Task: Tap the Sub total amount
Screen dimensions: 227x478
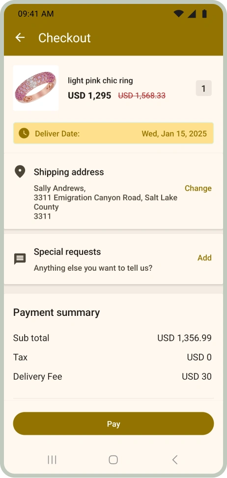Action: (184, 338)
